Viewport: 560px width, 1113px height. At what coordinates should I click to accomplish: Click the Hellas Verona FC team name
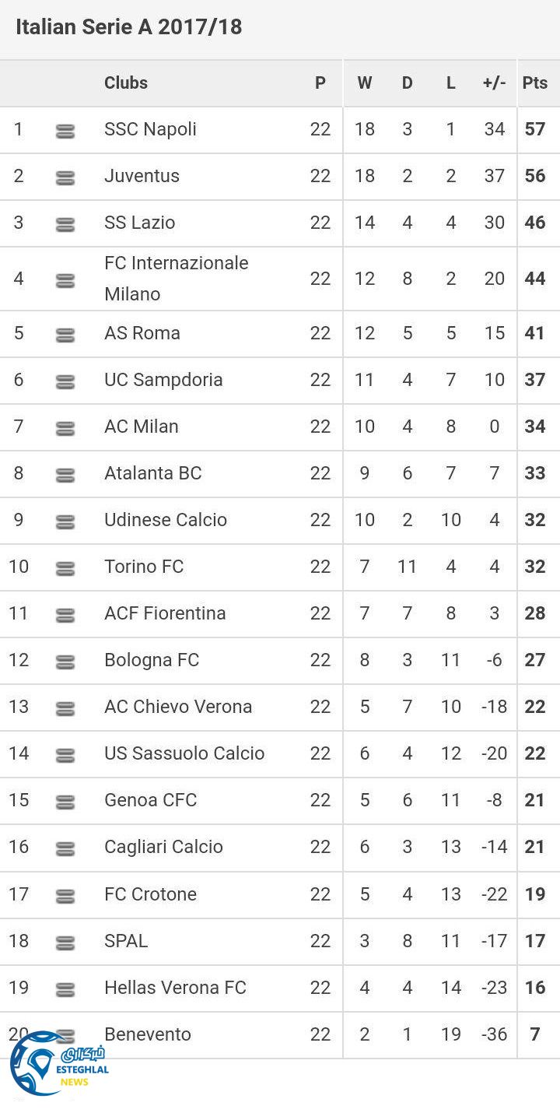click(x=175, y=988)
